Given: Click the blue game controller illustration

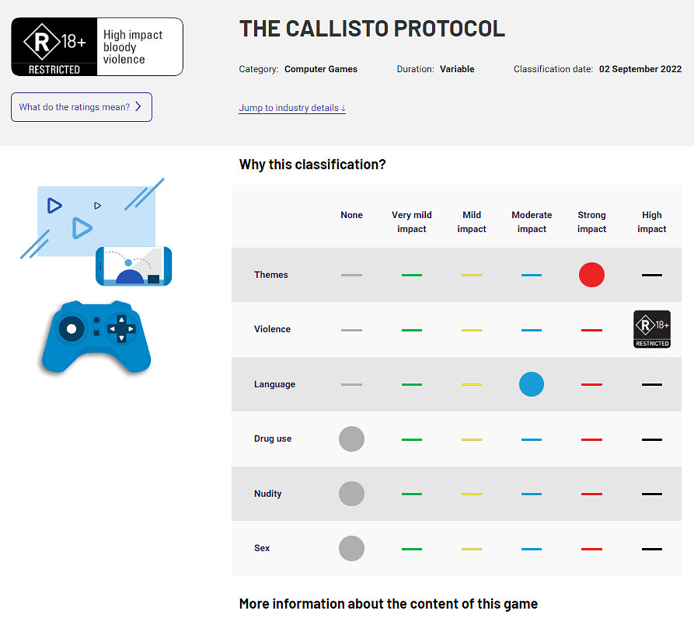Looking at the screenshot, I should (96, 336).
